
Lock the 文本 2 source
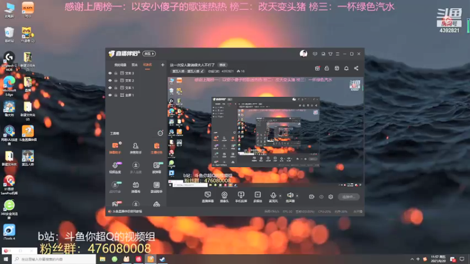(x=116, y=80)
